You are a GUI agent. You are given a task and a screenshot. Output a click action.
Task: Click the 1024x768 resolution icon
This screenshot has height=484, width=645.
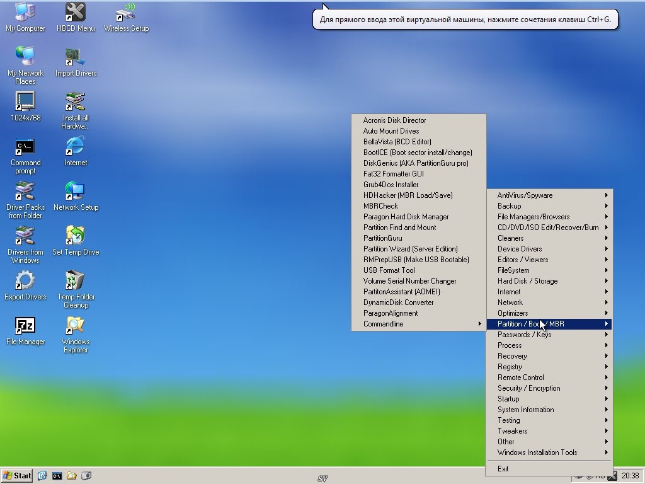click(25, 102)
